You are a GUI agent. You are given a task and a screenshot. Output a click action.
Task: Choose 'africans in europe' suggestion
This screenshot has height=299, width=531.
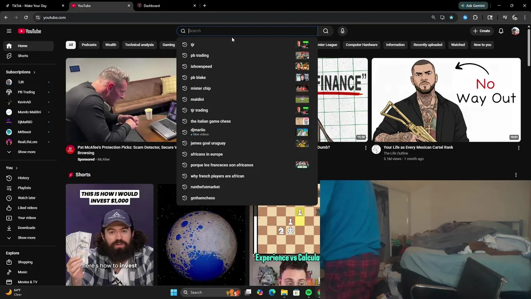(247, 154)
